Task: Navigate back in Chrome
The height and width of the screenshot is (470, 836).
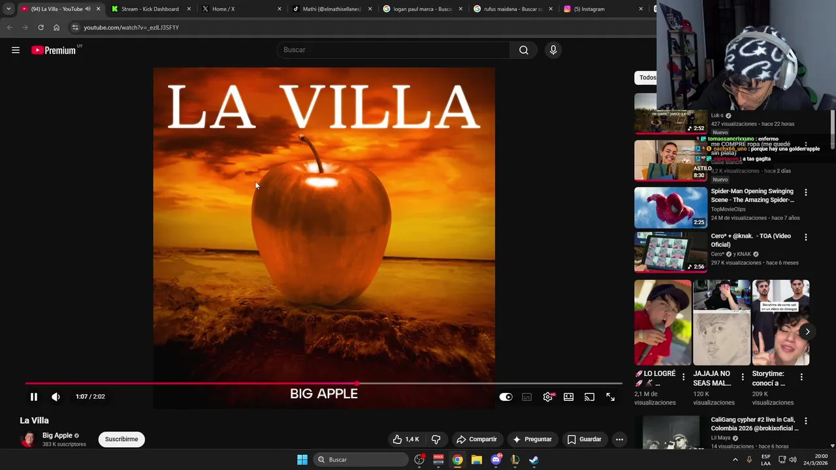Action: click(x=9, y=27)
